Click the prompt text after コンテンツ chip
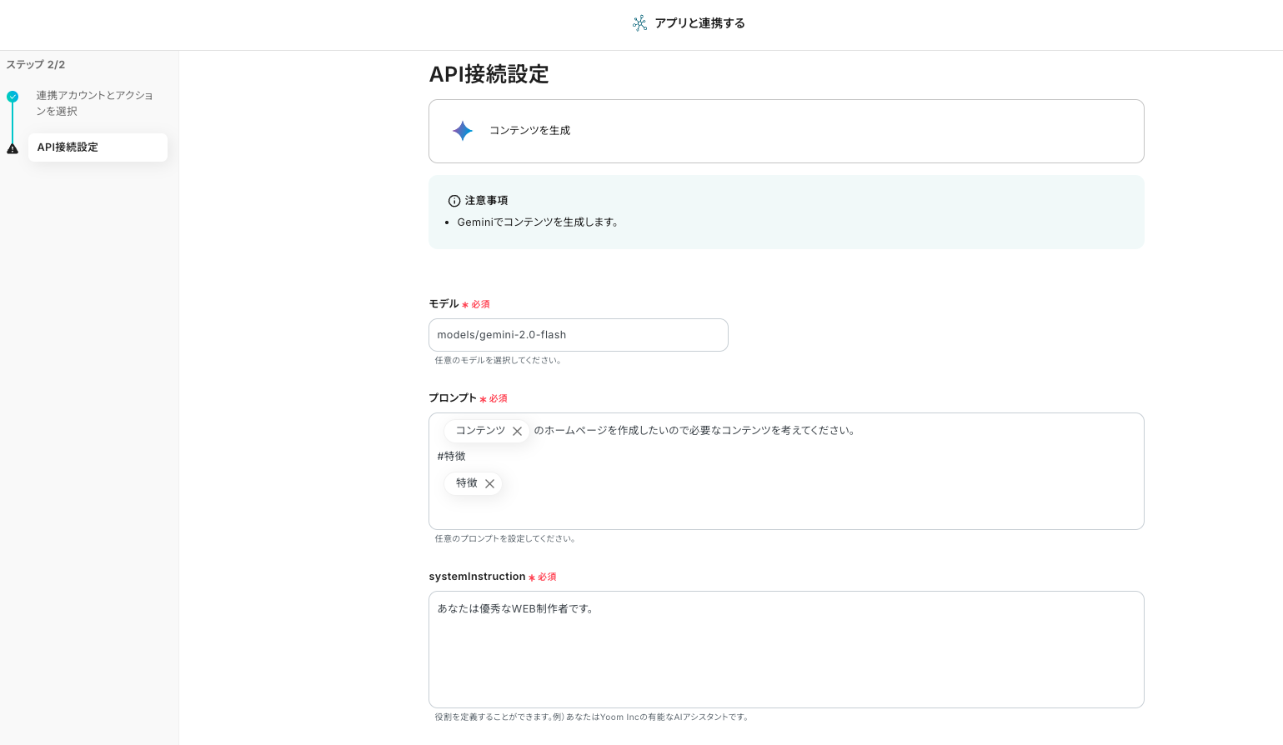This screenshot has width=1283, height=745. pyautogui.click(x=694, y=431)
